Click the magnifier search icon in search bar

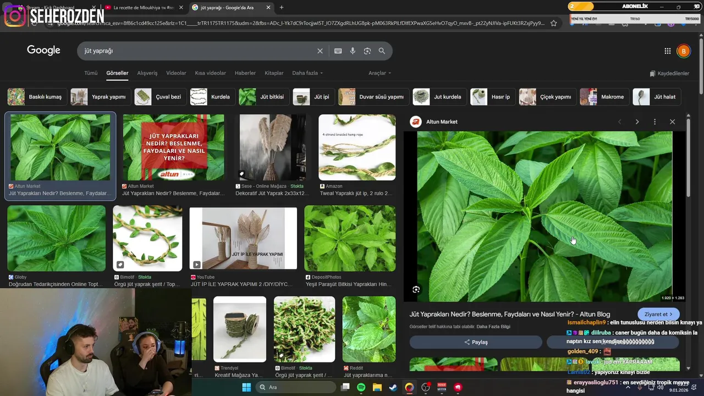pos(382,51)
